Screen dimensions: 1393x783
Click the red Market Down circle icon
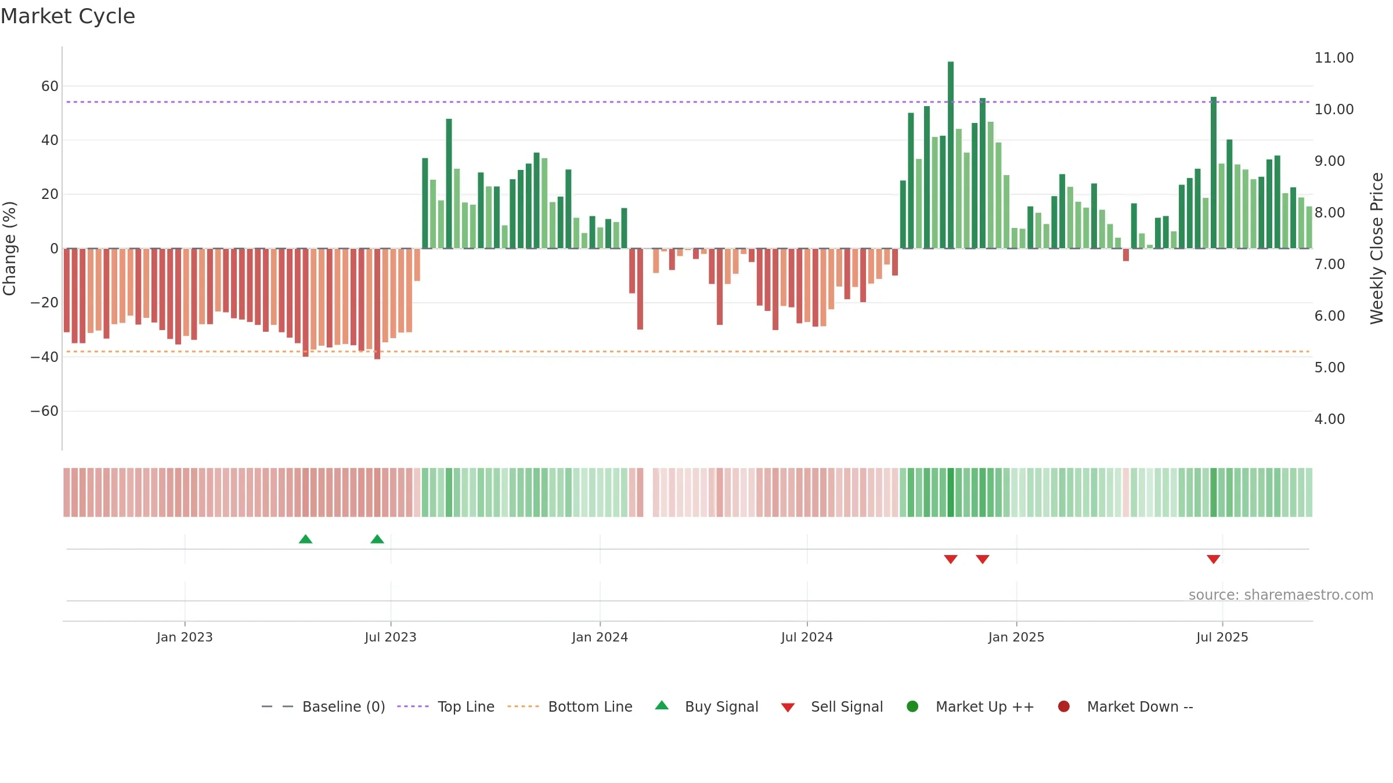(1064, 706)
